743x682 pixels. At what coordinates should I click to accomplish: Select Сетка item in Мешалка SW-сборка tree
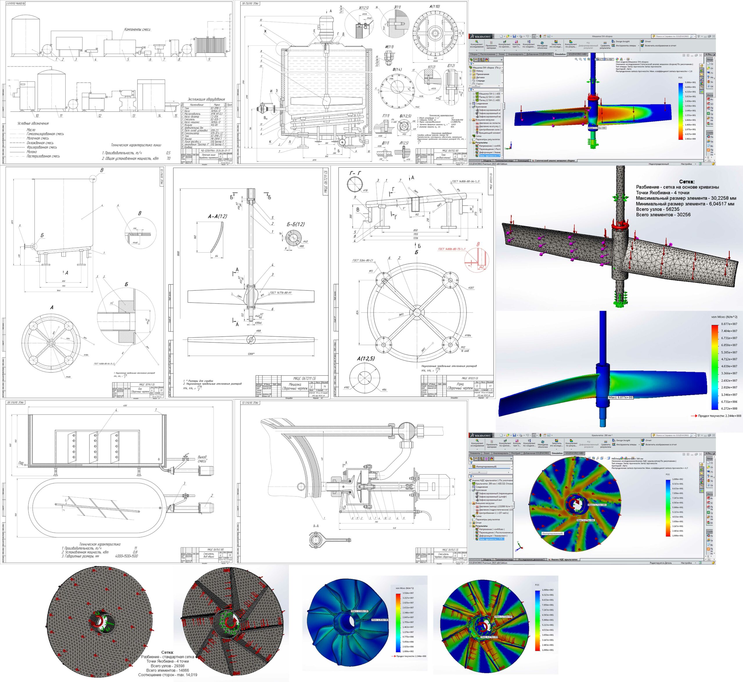click(477, 136)
